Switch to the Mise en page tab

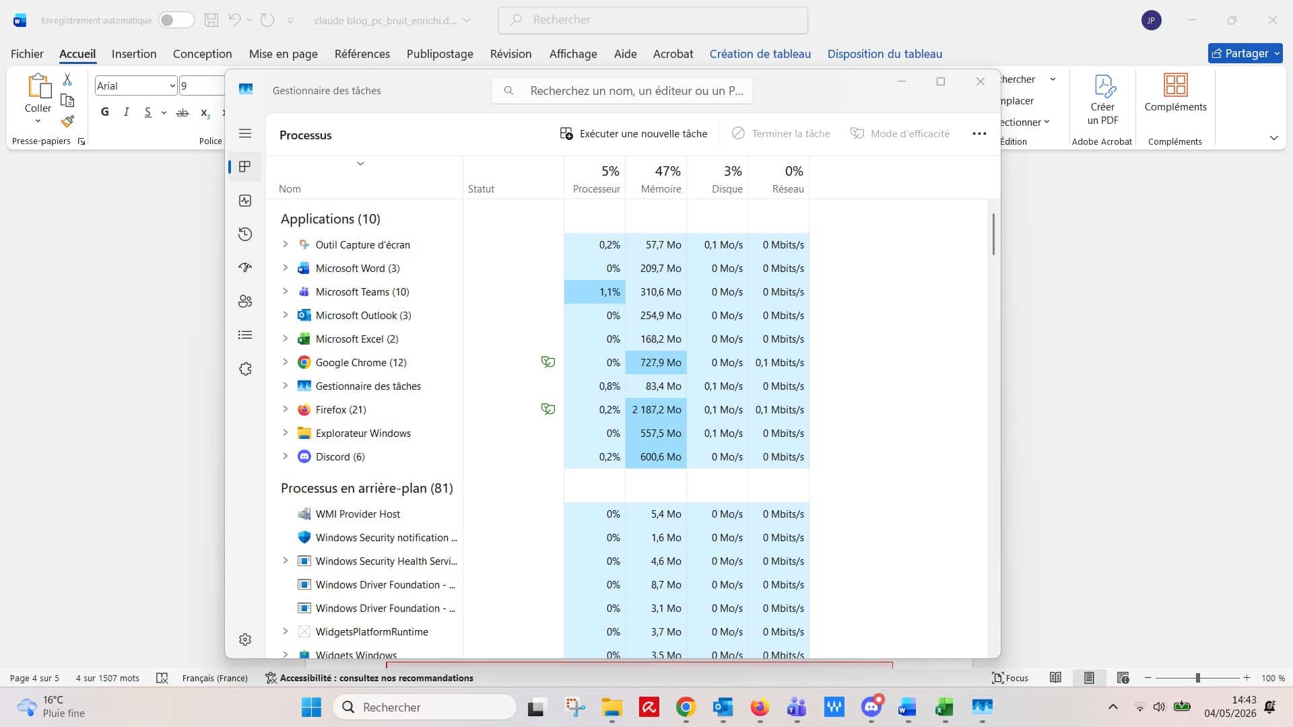tap(284, 54)
